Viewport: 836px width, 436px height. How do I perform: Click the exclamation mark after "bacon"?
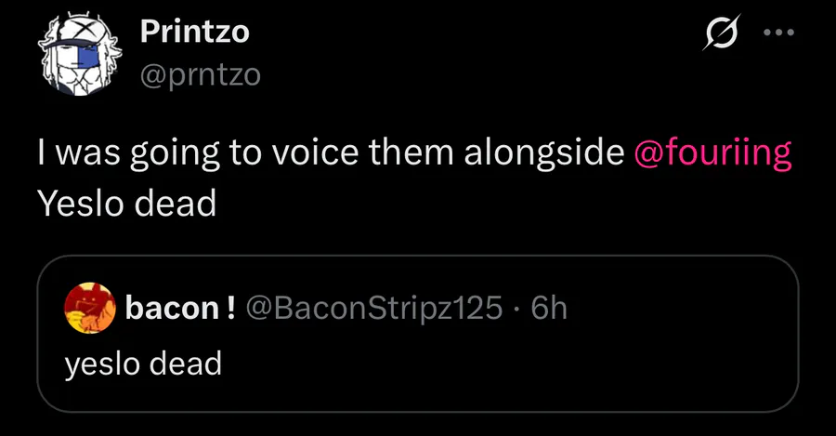click(229, 308)
